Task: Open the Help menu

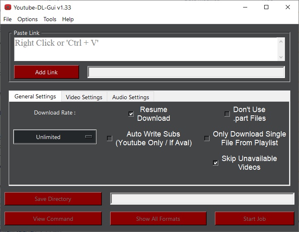Action: [68, 20]
